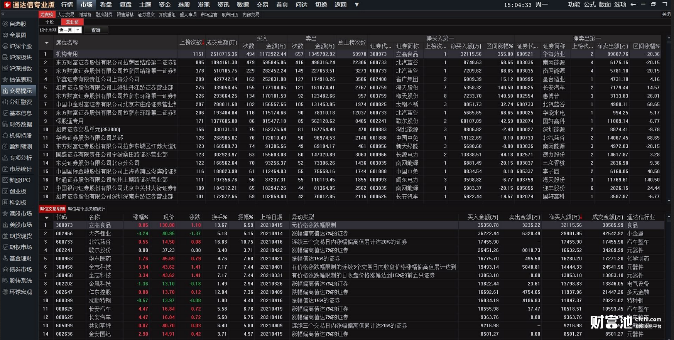Open the 行情 menu
Image resolution: width=674 pixels, height=340 pixels.
pos(67,5)
